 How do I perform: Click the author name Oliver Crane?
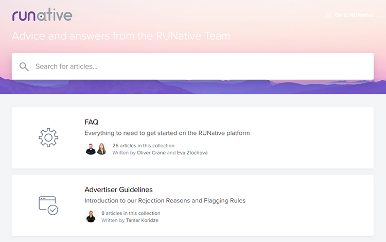pos(151,152)
